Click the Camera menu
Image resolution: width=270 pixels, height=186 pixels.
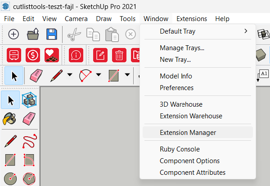(x=76, y=19)
